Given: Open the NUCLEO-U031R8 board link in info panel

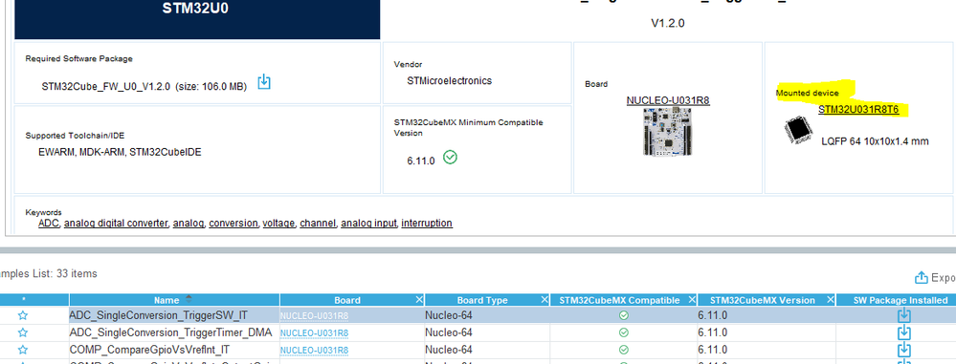Looking at the screenshot, I should pyautogui.click(x=668, y=100).
